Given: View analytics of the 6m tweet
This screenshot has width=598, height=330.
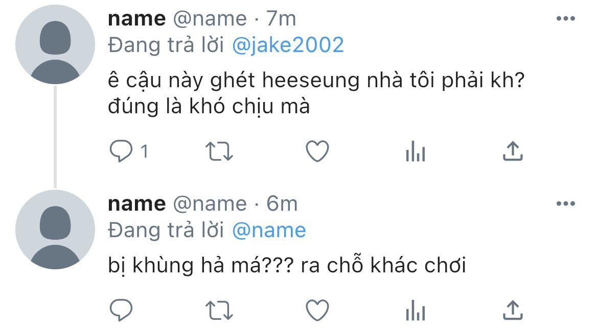Looking at the screenshot, I should [x=416, y=310].
